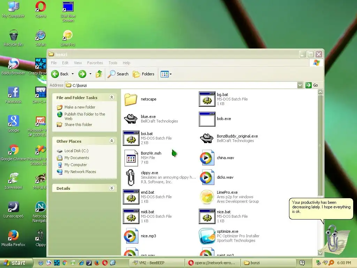Open Forward history dropdown arrow

click(x=90, y=74)
